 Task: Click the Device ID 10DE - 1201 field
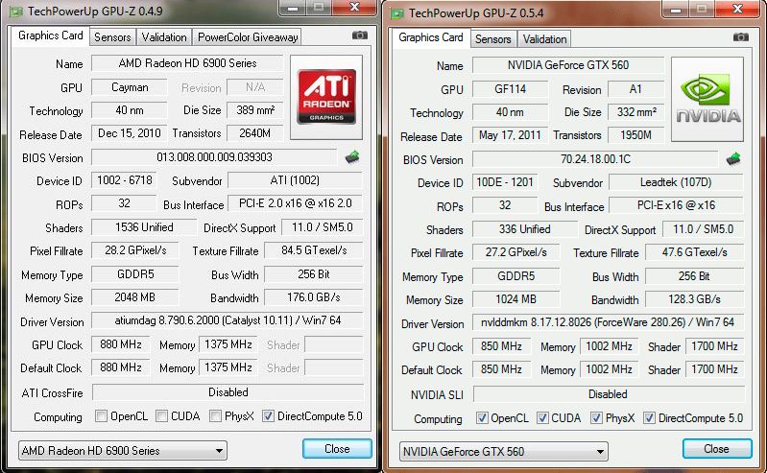pyautogui.click(x=505, y=182)
